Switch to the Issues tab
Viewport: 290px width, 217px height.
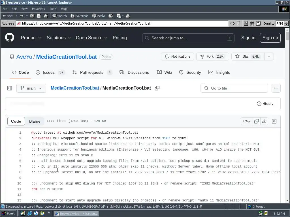(50, 72)
